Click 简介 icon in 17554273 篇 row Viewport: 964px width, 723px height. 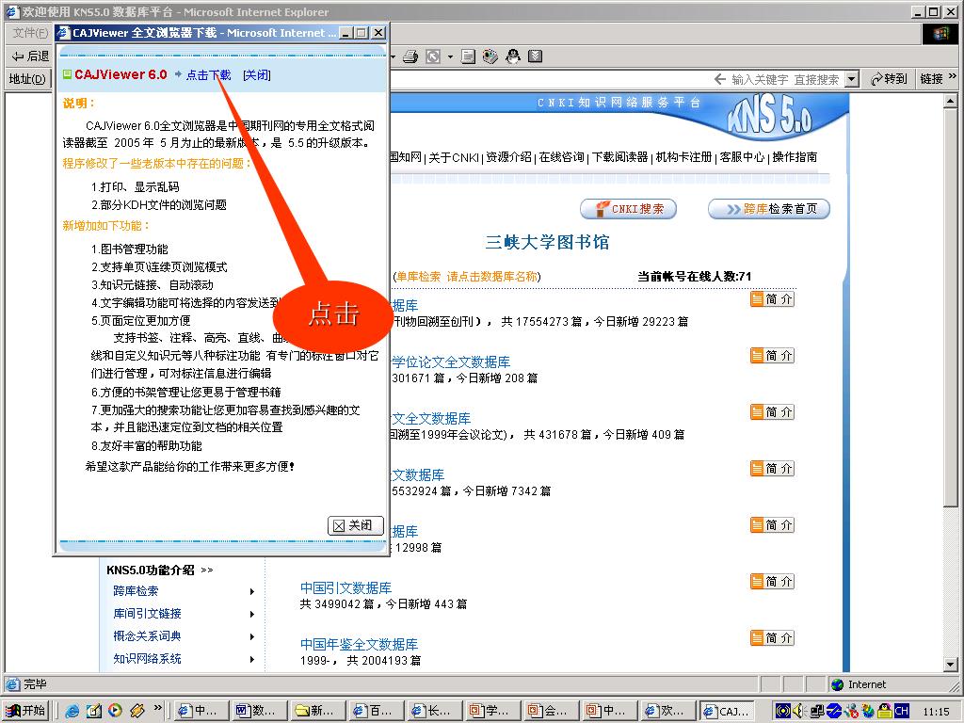click(773, 299)
